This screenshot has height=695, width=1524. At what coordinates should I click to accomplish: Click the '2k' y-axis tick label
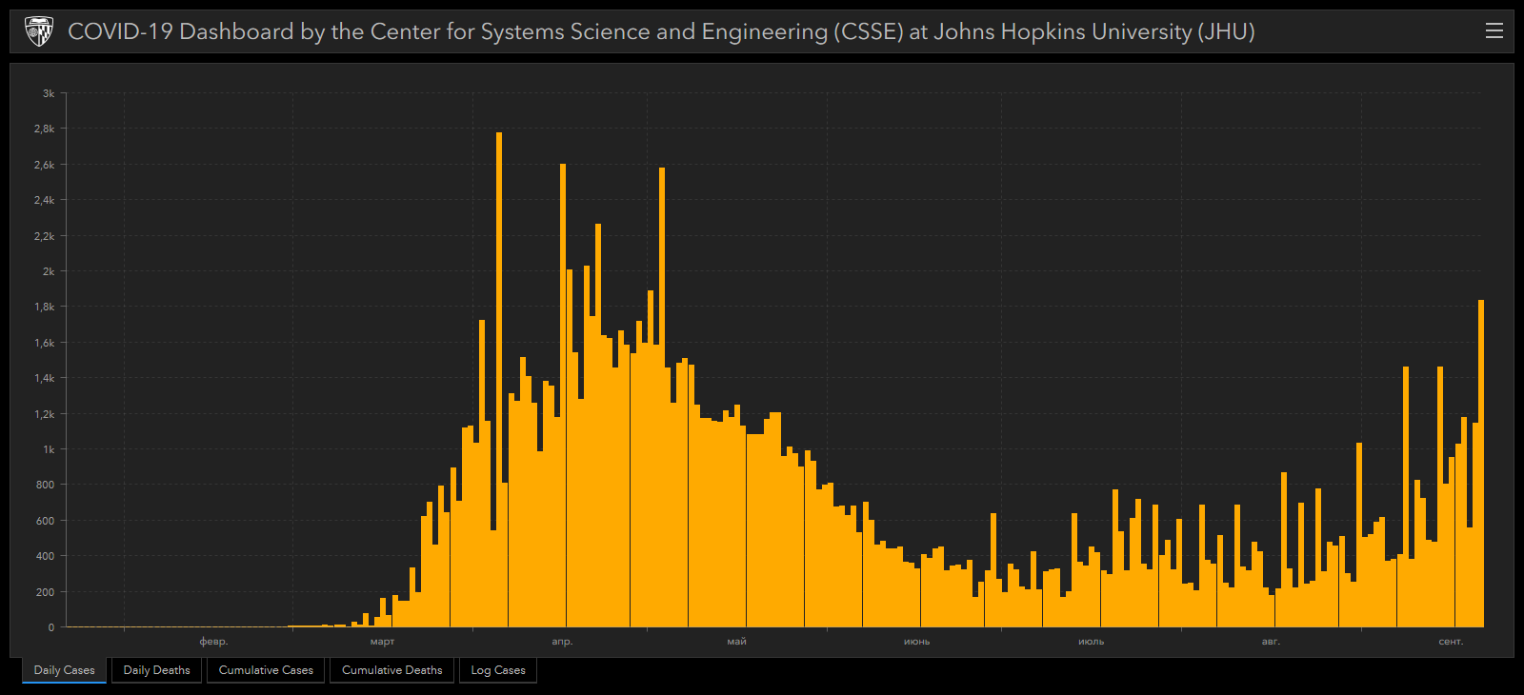48,271
